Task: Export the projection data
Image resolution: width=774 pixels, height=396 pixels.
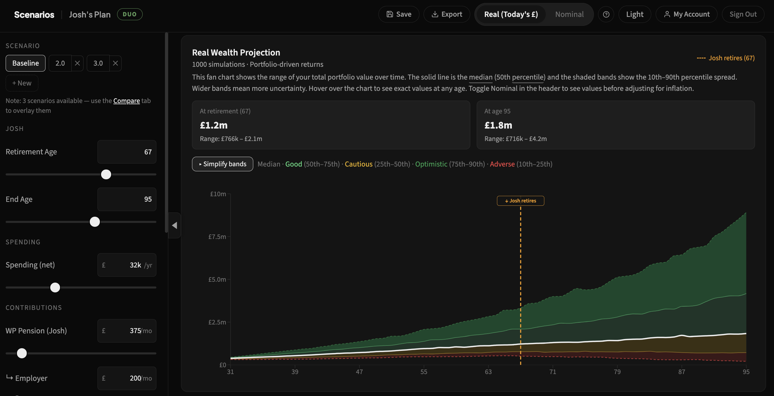Action: (446, 14)
